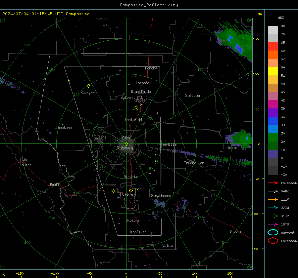298x278 pixels.
Task: Select the bright yellow swatch in the dBZ scale
Action: pos(273,71)
